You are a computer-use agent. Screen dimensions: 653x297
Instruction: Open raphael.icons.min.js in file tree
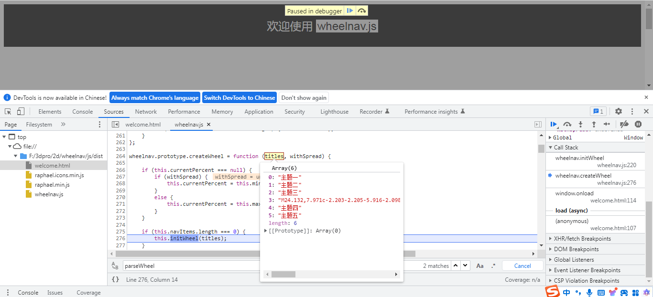[x=59, y=175]
